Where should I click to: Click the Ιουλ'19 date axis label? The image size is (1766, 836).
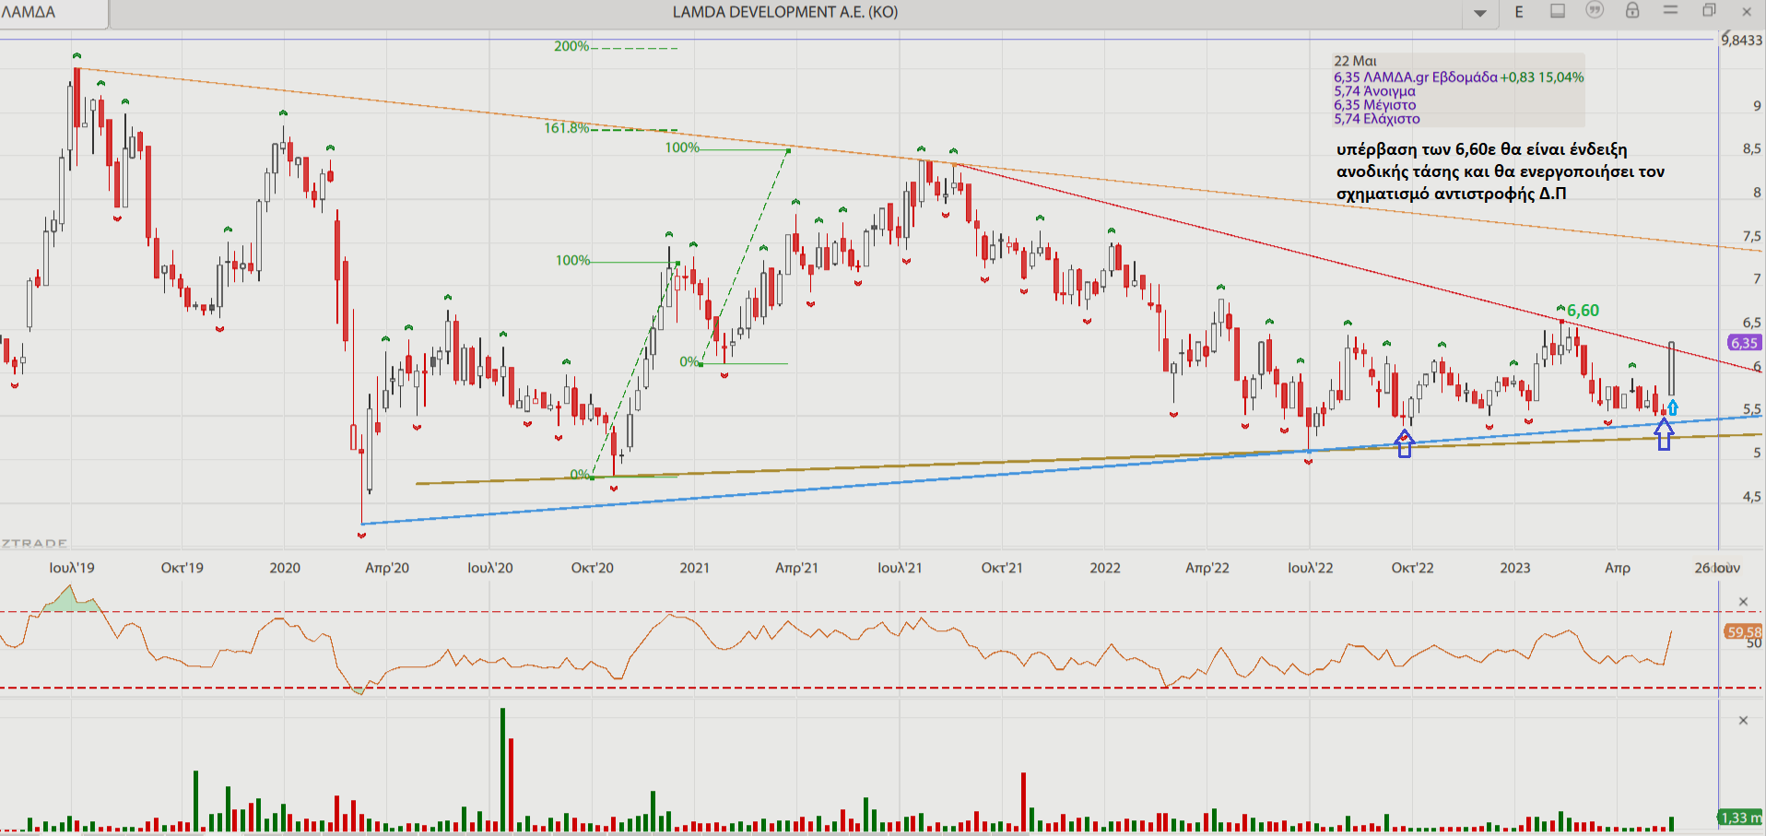72,568
